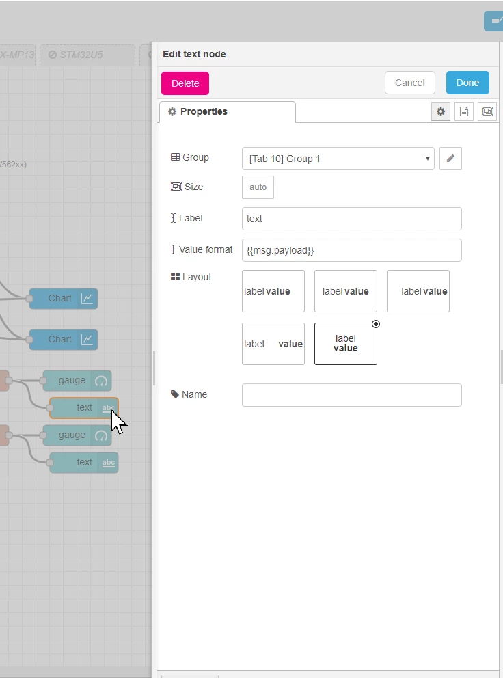This screenshot has width=503, height=678.
Task: Click the pink Delete button
Action: [185, 83]
